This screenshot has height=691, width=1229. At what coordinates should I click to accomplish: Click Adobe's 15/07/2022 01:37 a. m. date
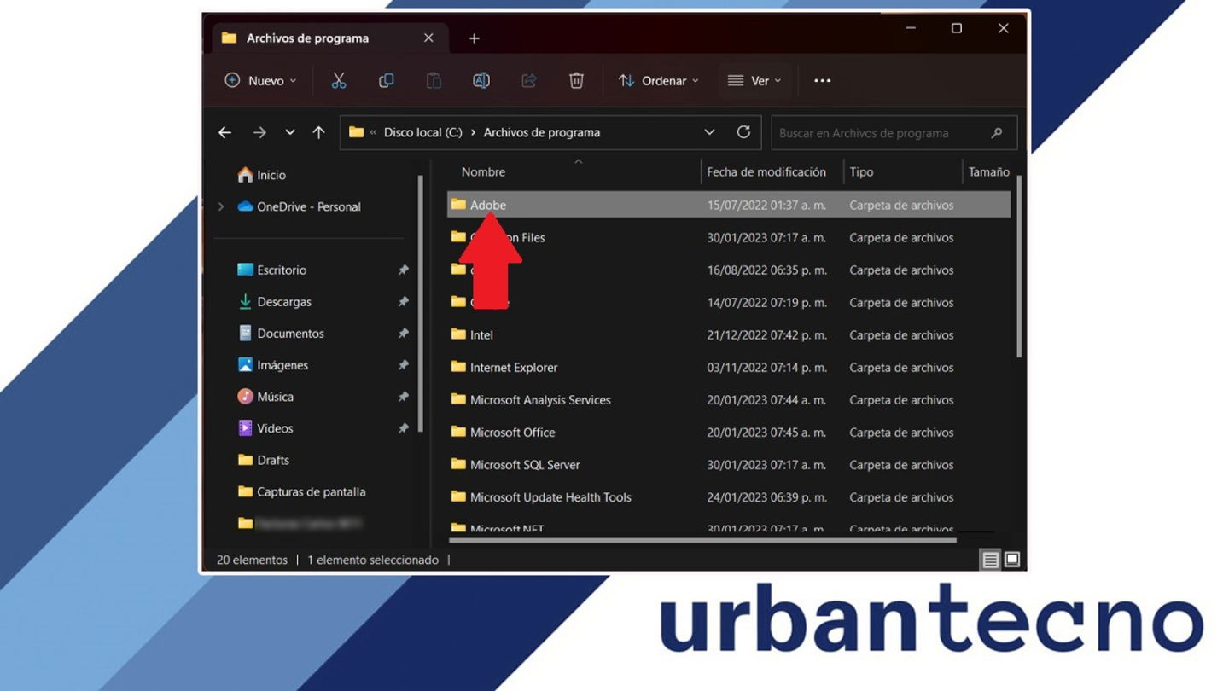(x=766, y=205)
